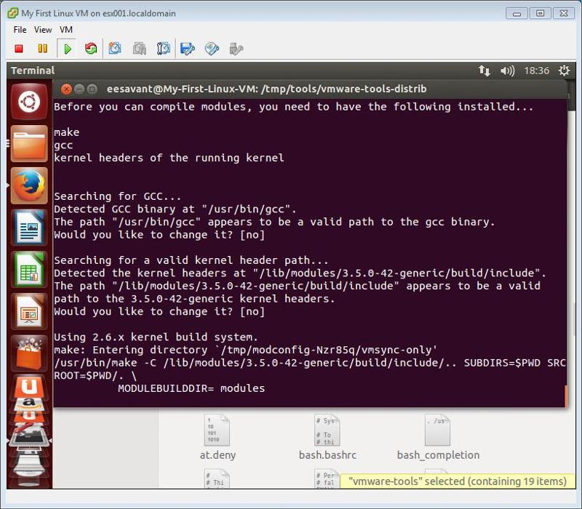Maximize the terminal window
The image size is (582, 509).
click(92, 89)
